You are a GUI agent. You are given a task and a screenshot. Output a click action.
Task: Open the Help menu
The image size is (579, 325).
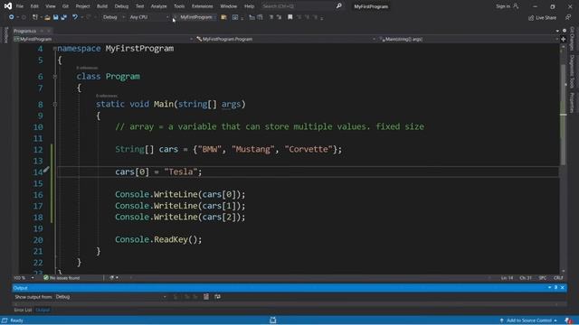pos(250,6)
